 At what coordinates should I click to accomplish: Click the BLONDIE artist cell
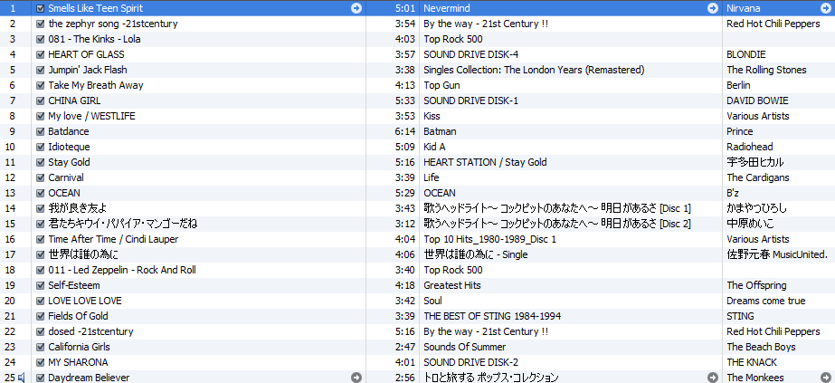(x=746, y=54)
